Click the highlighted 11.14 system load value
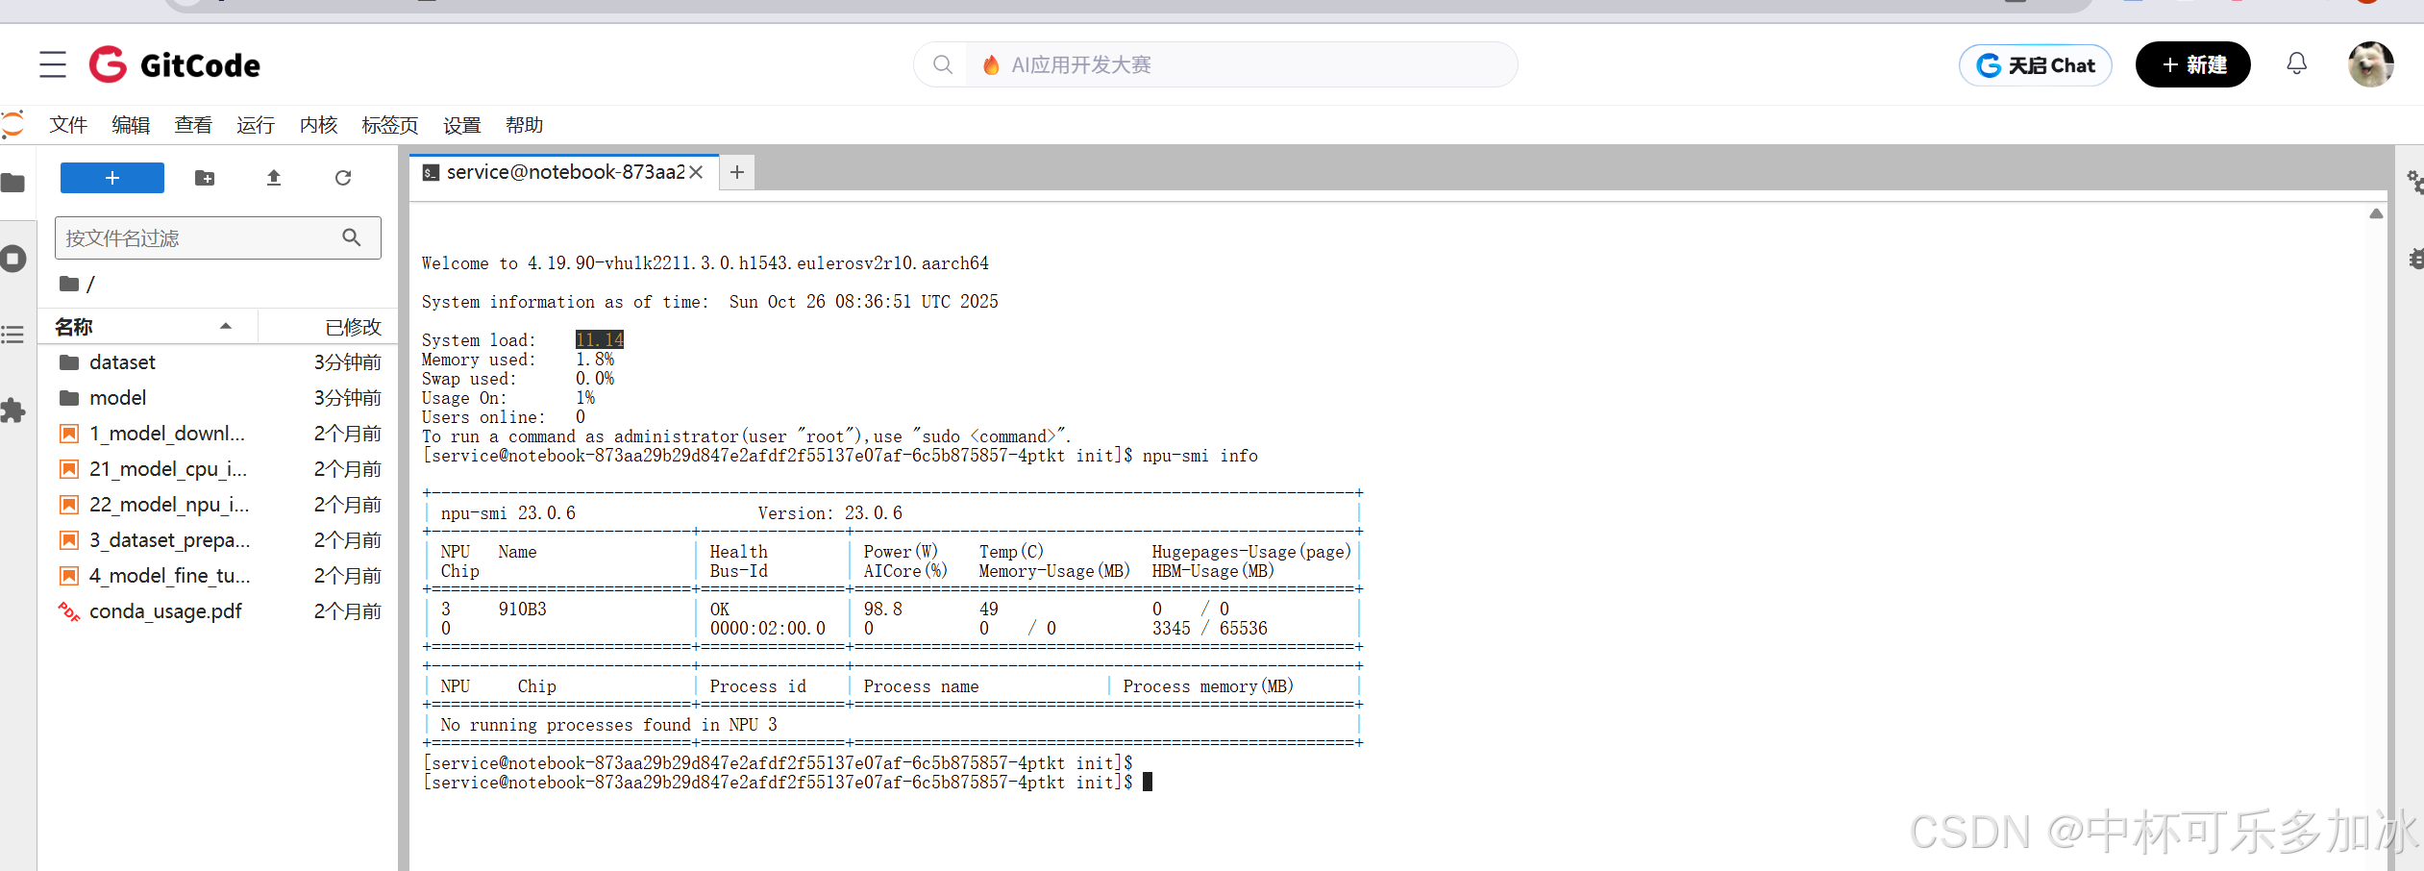 pos(600,339)
